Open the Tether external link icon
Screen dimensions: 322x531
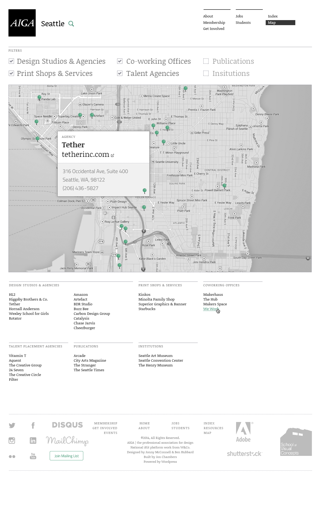(112, 155)
